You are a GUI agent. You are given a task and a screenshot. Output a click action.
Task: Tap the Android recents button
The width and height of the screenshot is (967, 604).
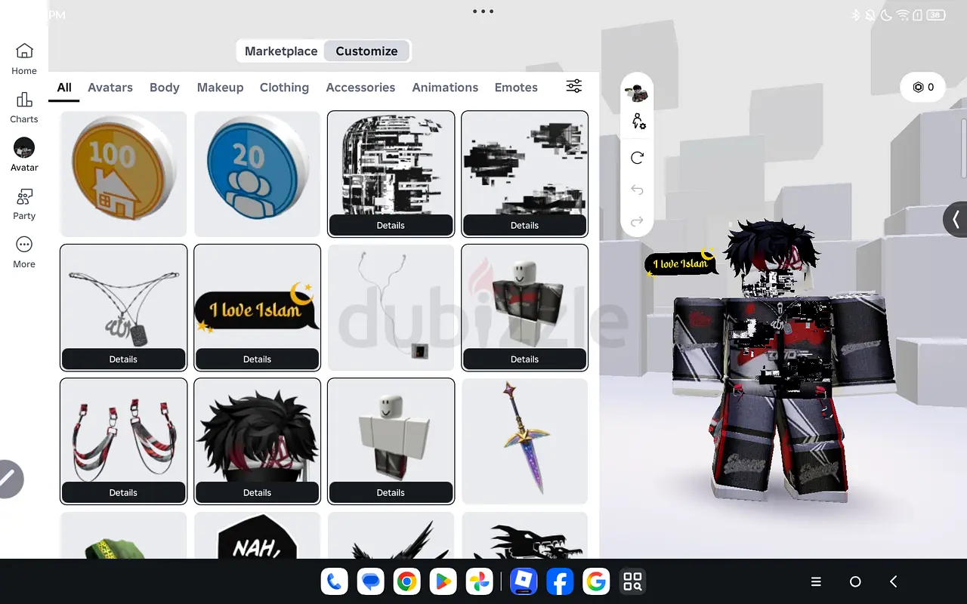(x=816, y=581)
